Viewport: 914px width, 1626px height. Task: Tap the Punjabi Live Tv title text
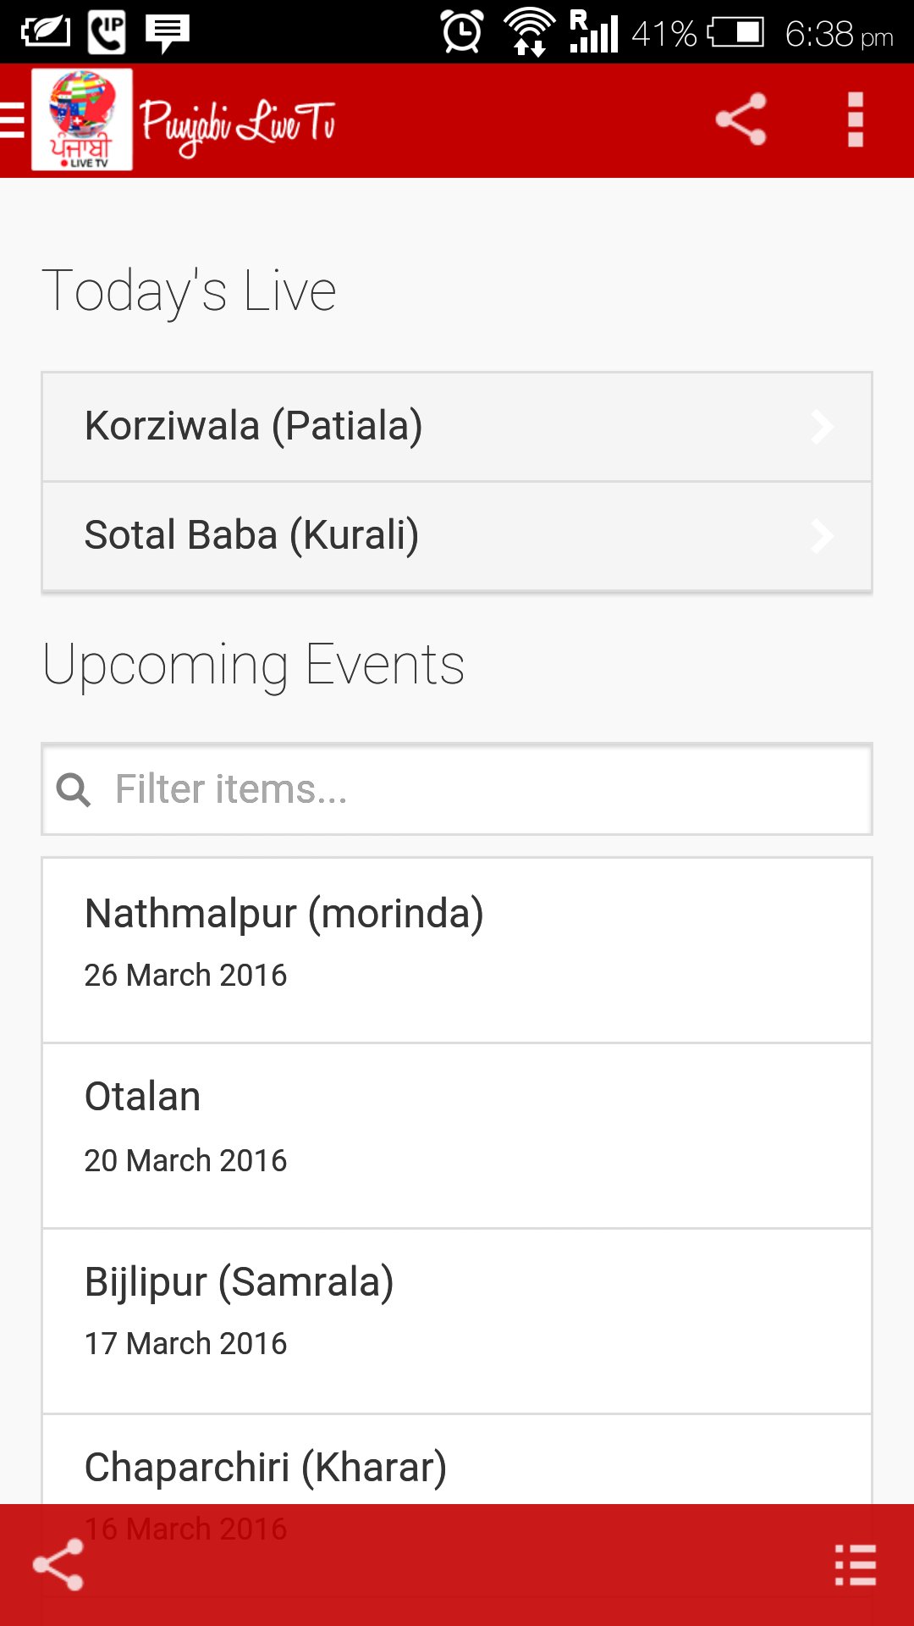click(x=238, y=124)
